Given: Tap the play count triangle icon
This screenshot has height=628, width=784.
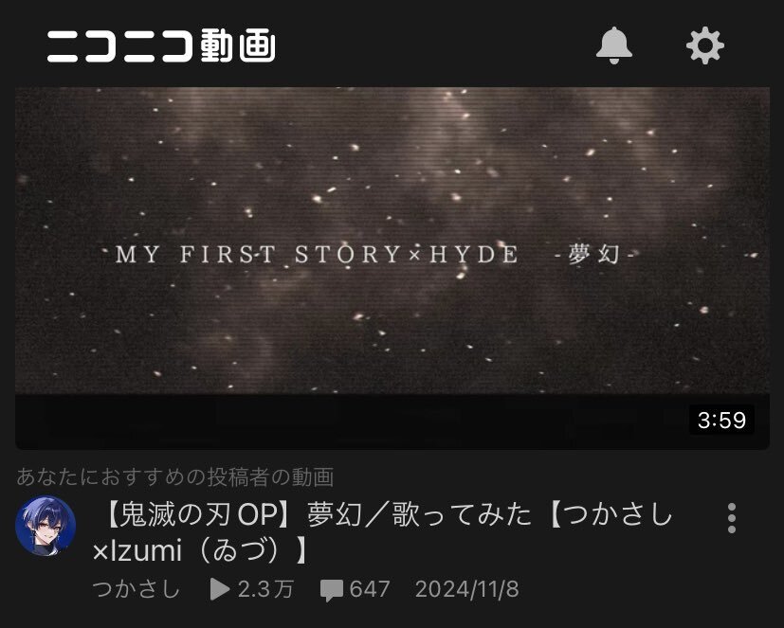Looking at the screenshot, I should [x=220, y=589].
